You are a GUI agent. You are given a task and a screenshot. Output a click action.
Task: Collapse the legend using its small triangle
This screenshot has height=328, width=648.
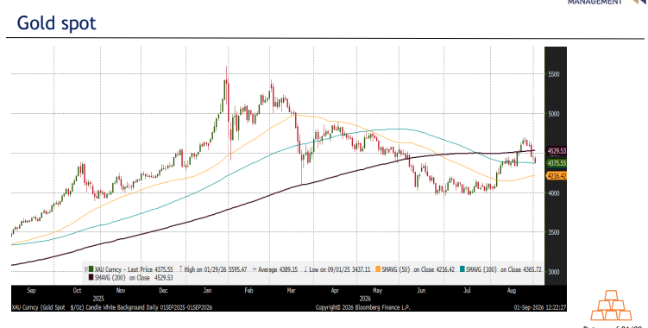86,269
